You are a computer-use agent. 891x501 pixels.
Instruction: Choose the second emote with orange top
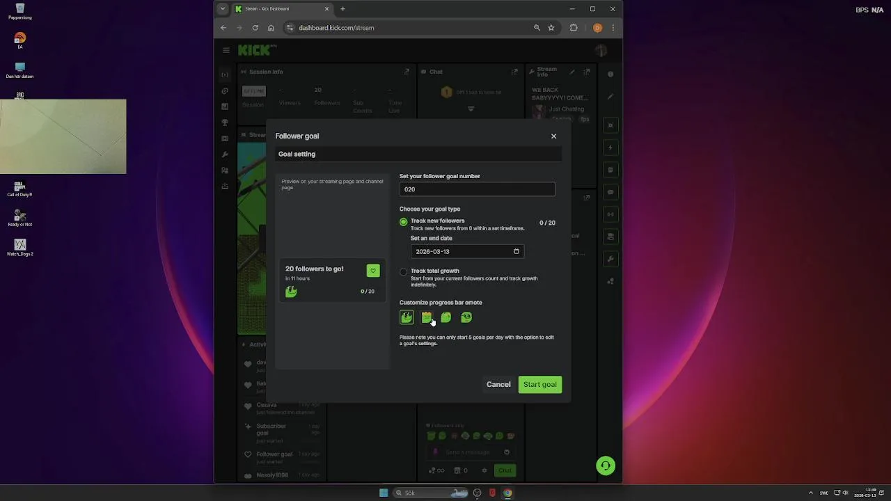427,317
